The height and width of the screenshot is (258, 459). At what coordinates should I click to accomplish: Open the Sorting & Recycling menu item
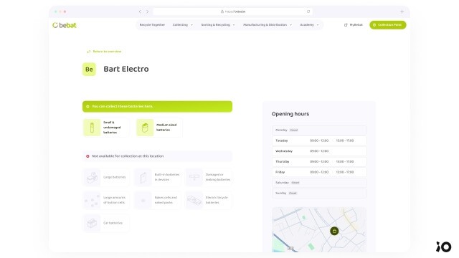[x=215, y=25]
